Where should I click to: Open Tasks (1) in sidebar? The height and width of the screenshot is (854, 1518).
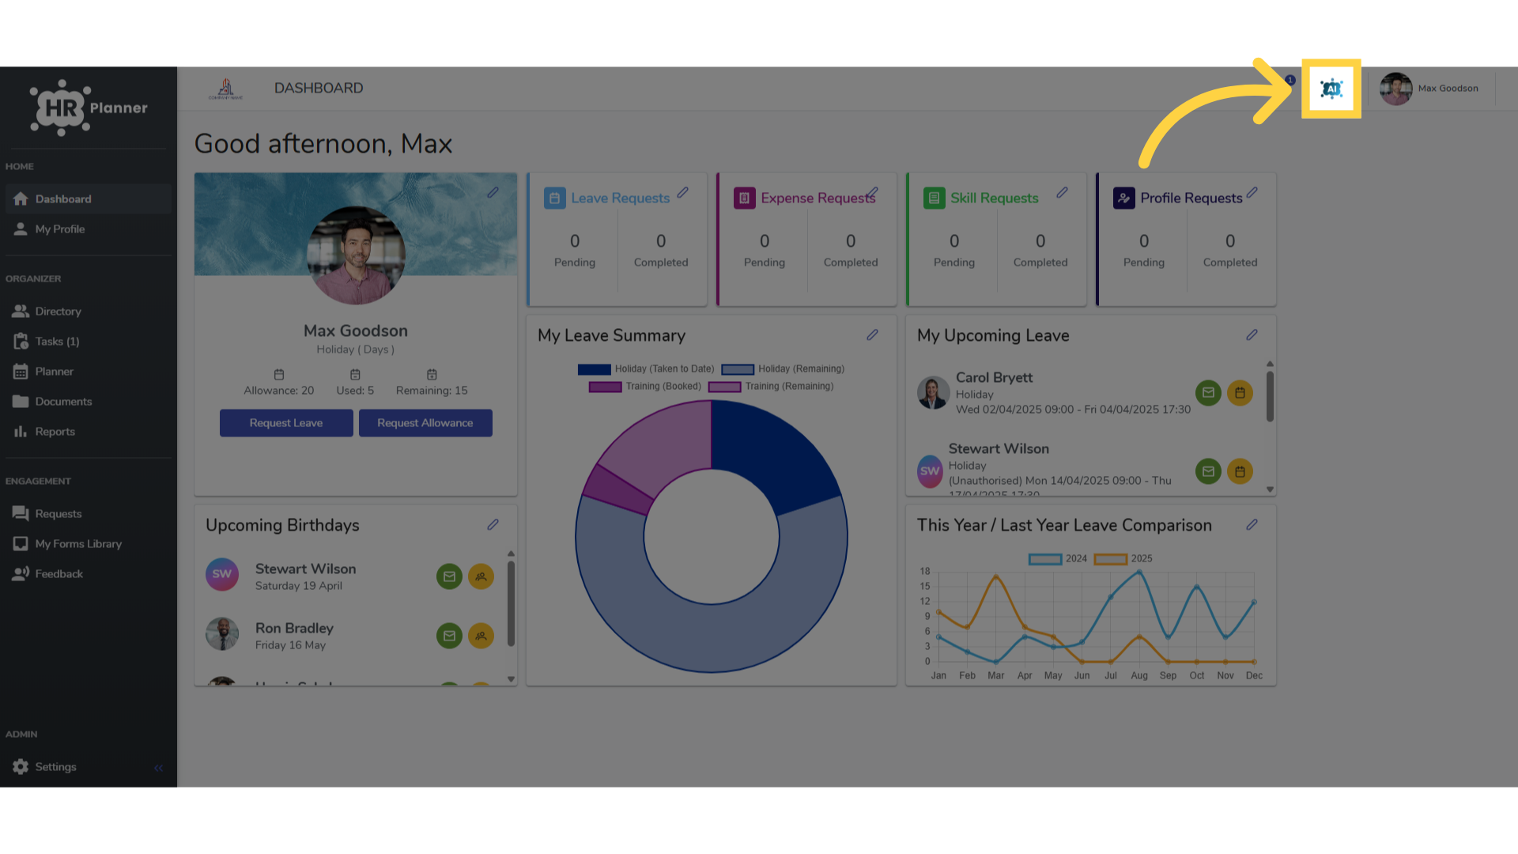[89, 342]
